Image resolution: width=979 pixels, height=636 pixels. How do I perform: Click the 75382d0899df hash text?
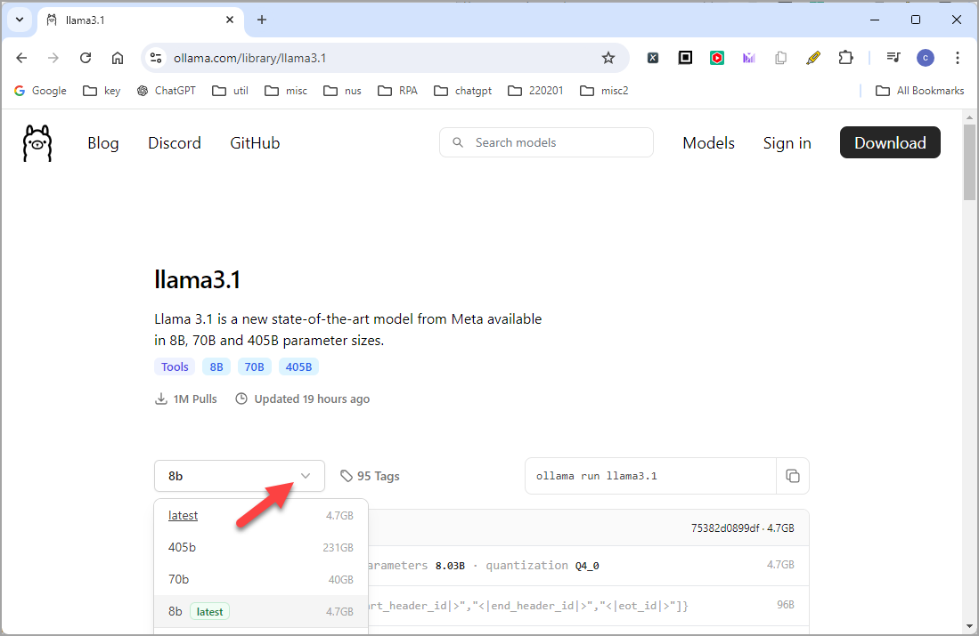[x=725, y=528]
